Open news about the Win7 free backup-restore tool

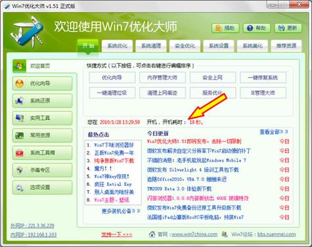click(194, 208)
